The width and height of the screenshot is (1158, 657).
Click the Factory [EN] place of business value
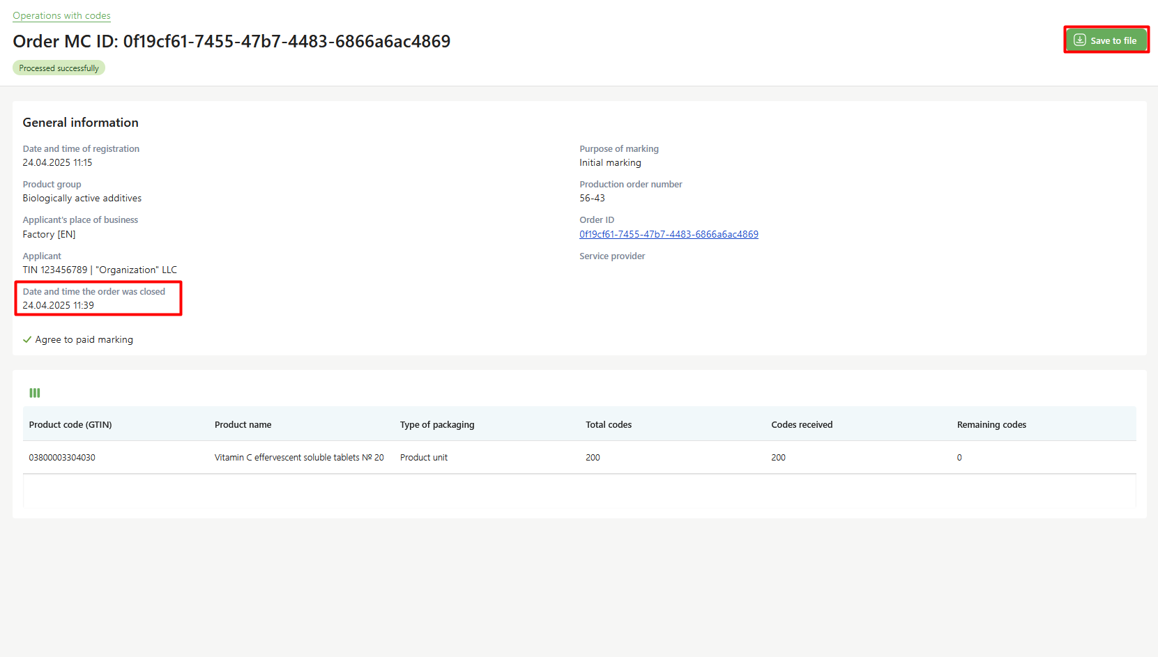pos(49,234)
